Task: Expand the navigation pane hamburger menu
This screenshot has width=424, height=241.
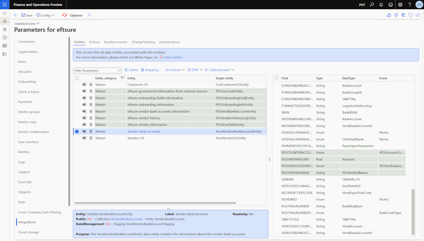Action: (5, 13)
